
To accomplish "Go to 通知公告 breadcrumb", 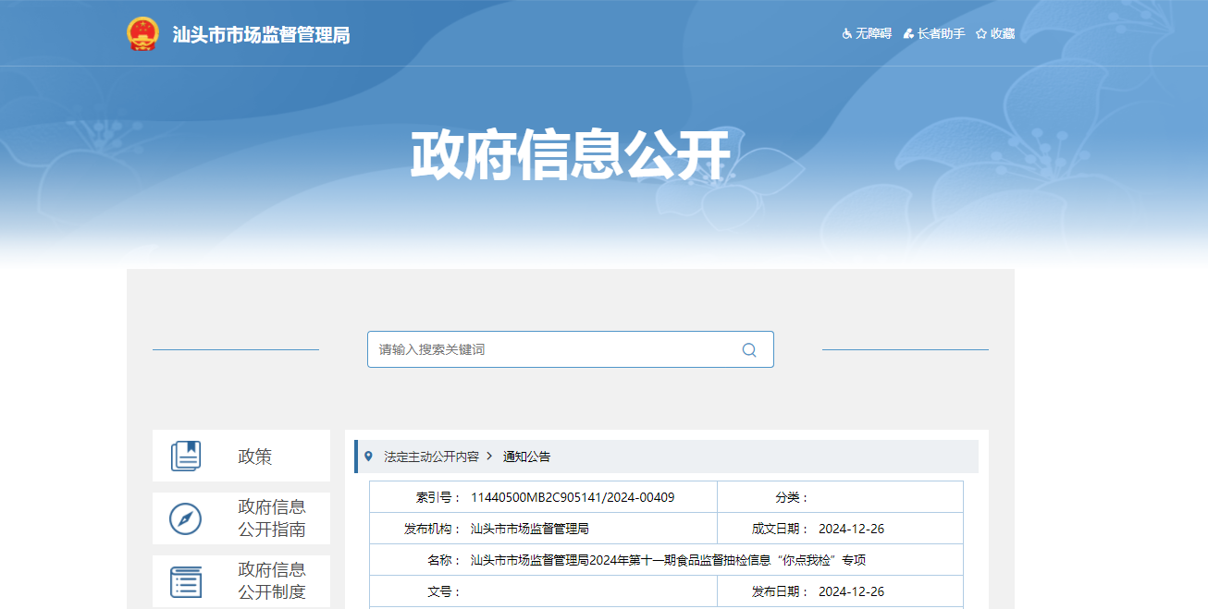I will pos(526,457).
